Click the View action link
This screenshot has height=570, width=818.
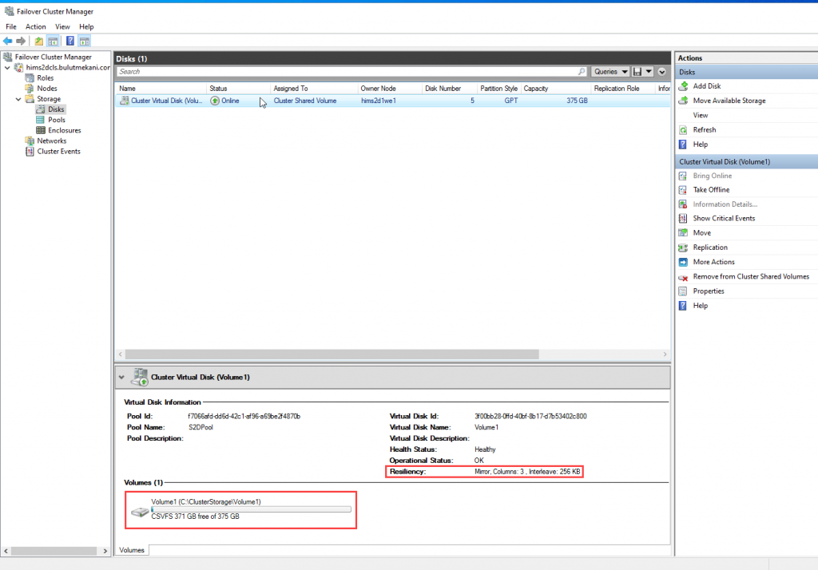click(700, 115)
